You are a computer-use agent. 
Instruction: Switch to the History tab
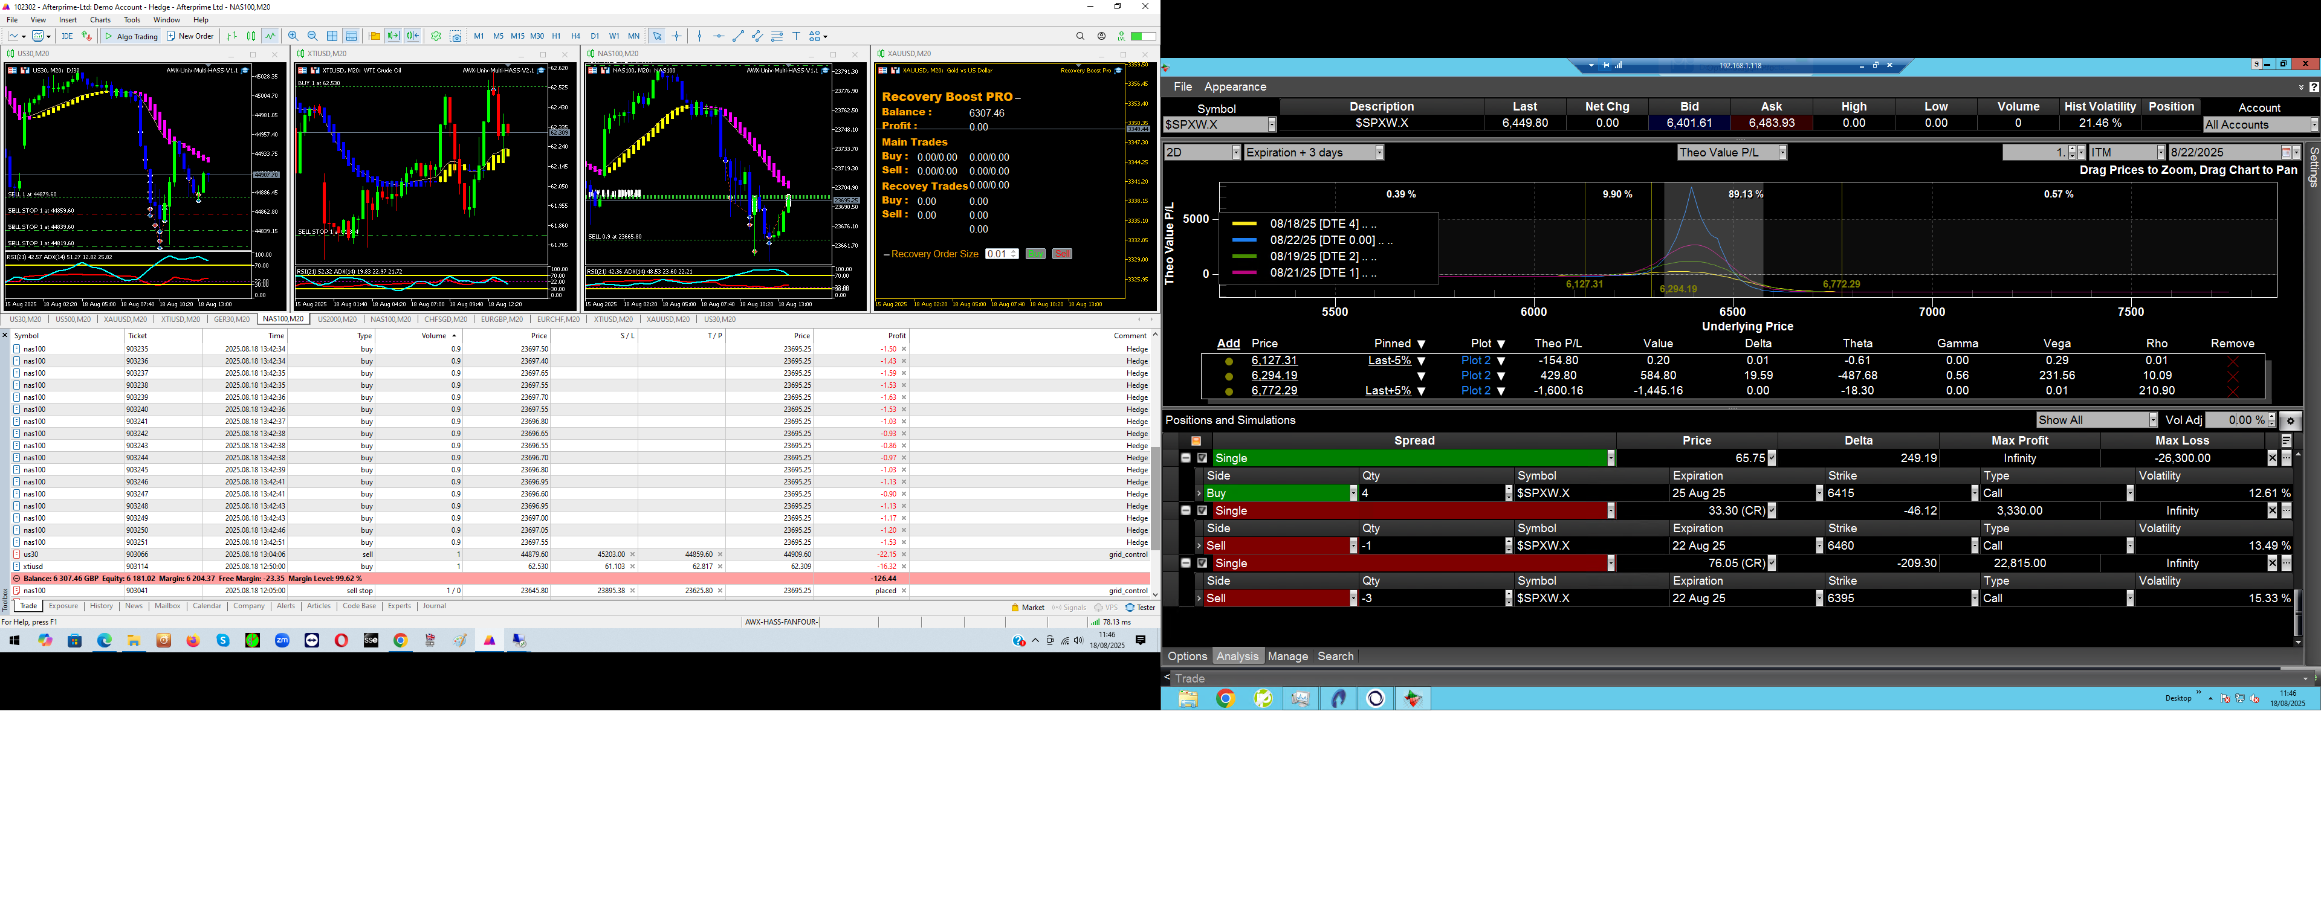click(x=101, y=606)
